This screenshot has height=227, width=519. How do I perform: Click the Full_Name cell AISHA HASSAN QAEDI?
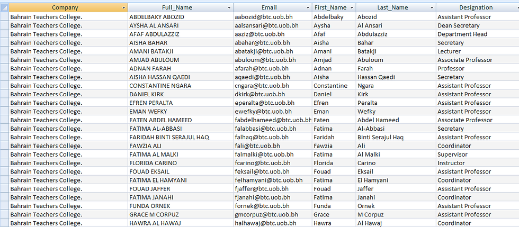coord(181,77)
